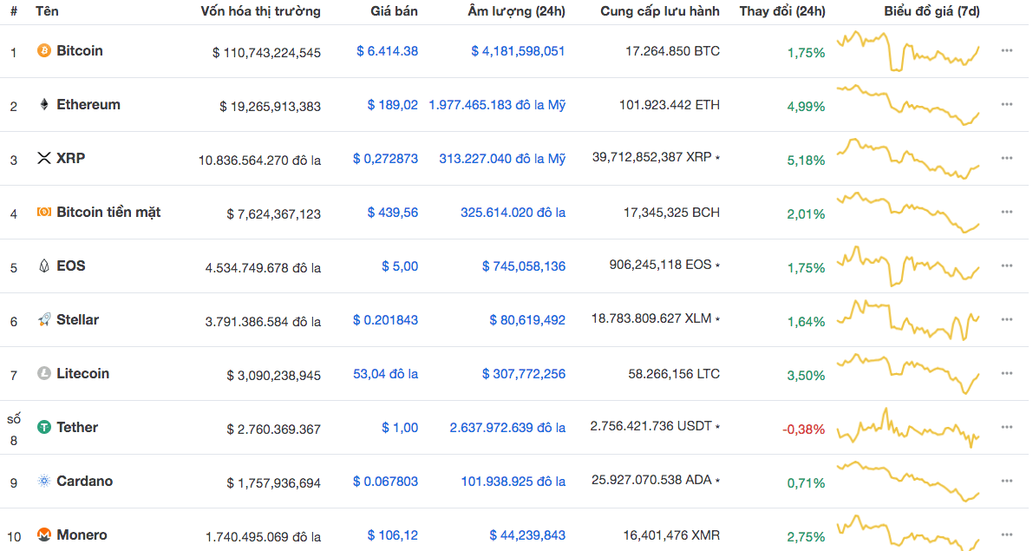
Task: Expand the ellipsis menu in EOS row
Action: 1007,266
